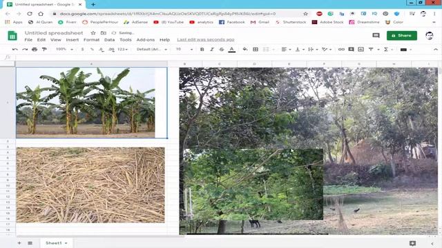This screenshot has height=248, width=442.
Task: Open the Format menu
Action: tap(92, 40)
